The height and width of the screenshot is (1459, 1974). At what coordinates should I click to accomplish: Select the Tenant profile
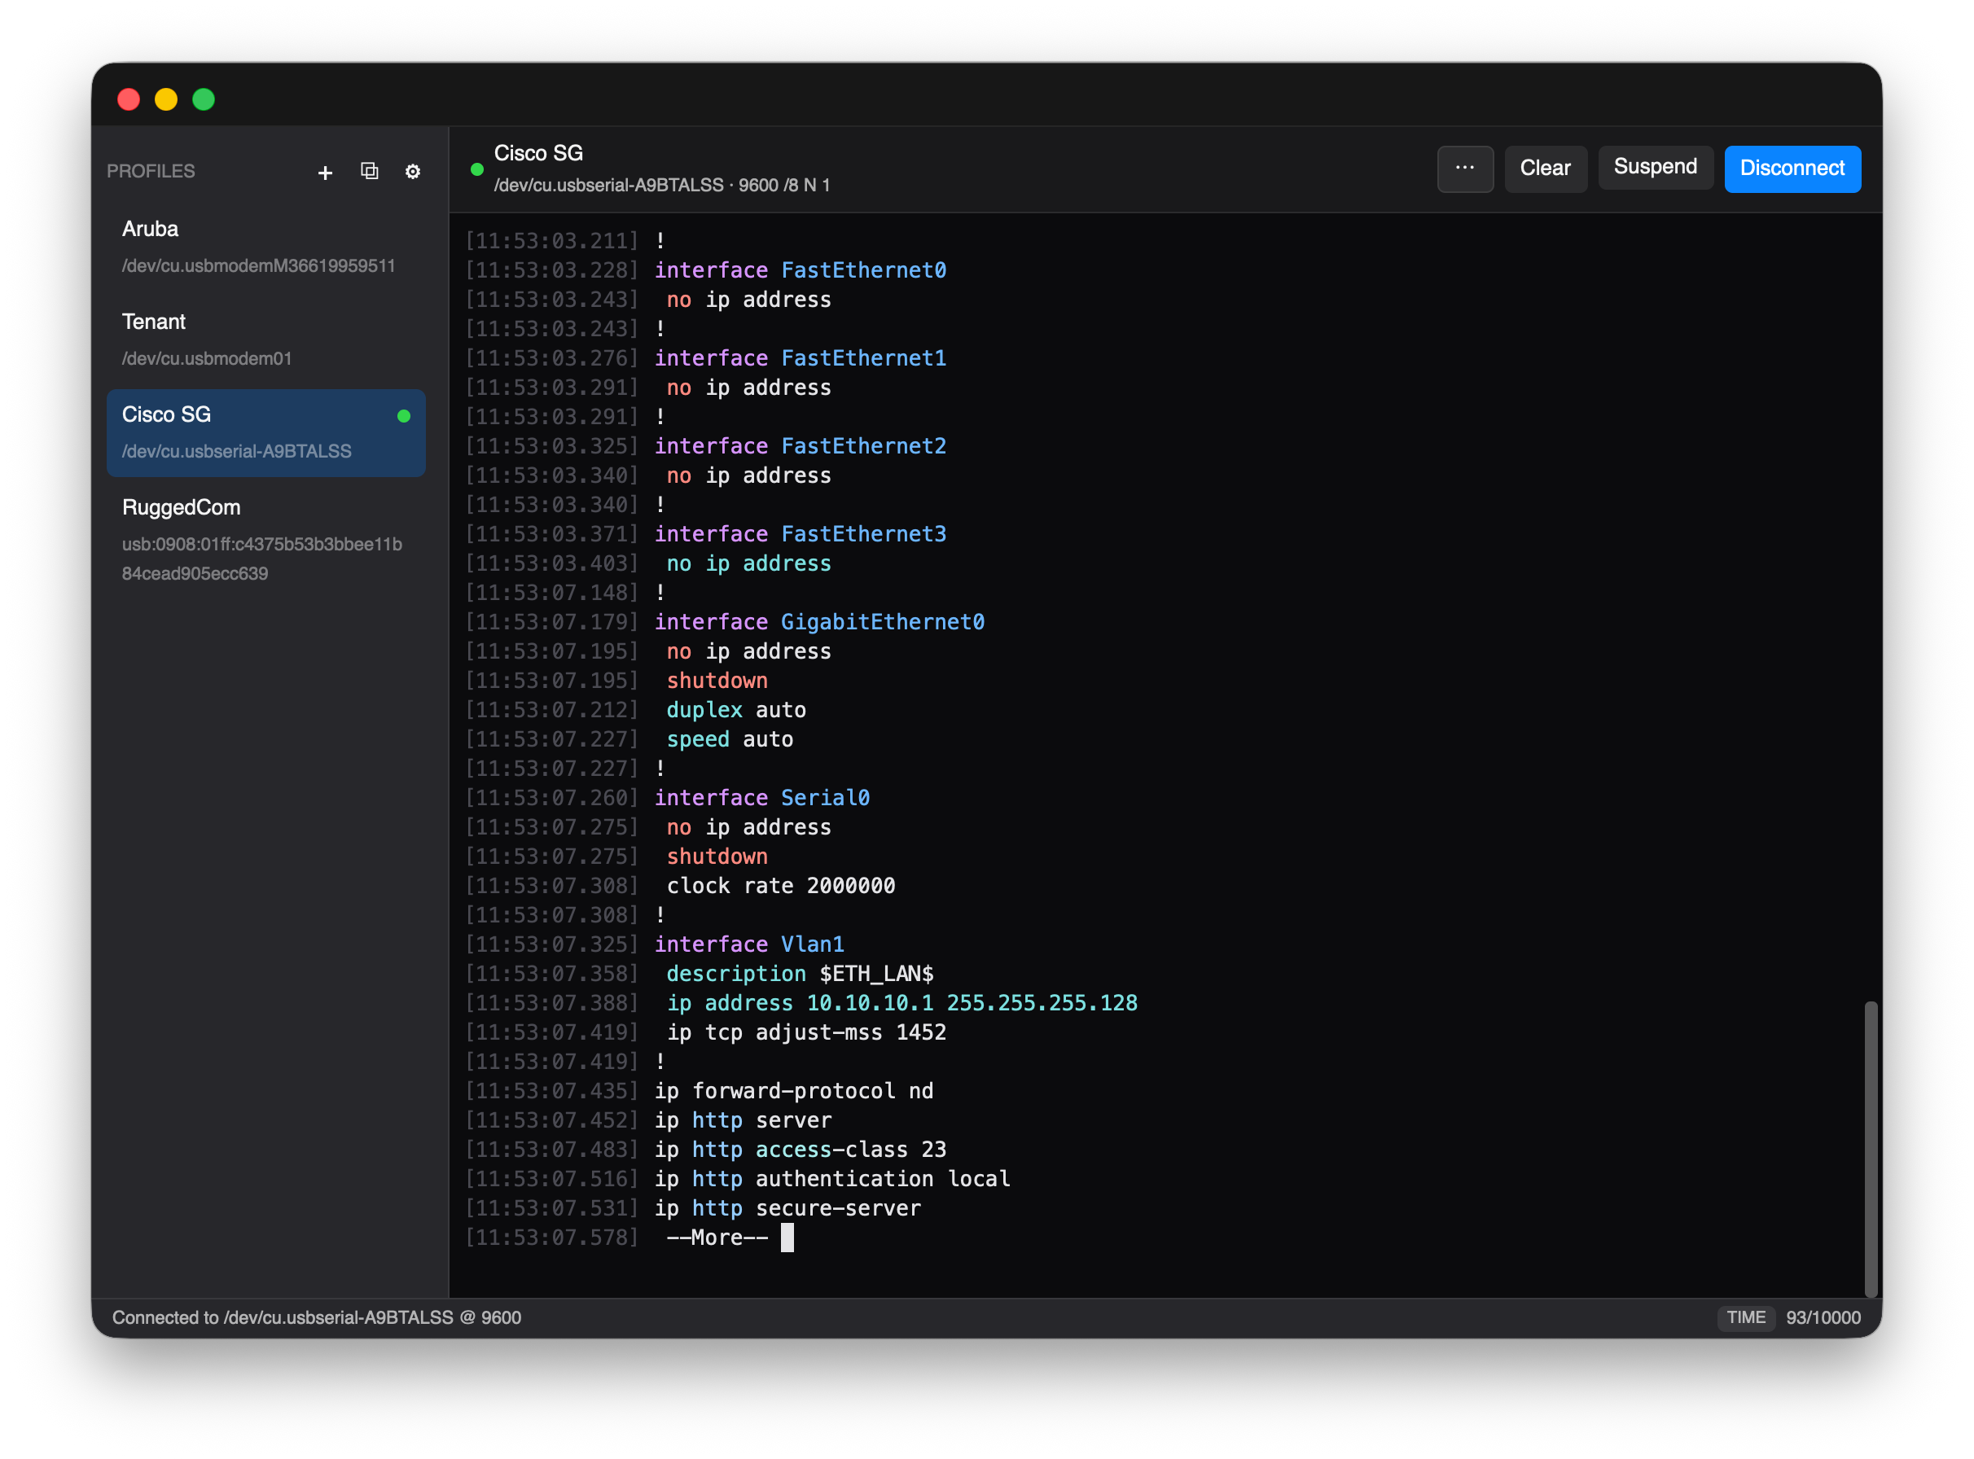265,340
